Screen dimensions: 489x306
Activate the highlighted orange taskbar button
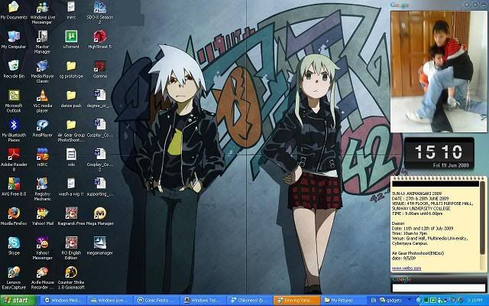pos(296,301)
